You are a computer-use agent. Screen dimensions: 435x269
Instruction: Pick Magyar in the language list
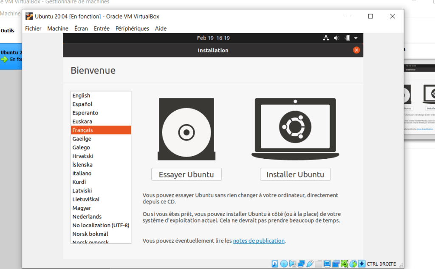101,208
